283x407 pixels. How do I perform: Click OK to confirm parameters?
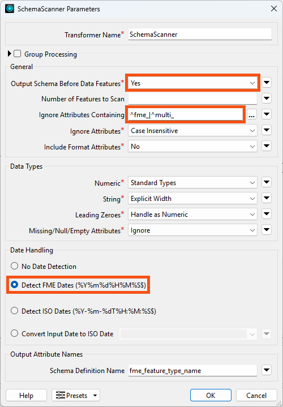click(211, 395)
